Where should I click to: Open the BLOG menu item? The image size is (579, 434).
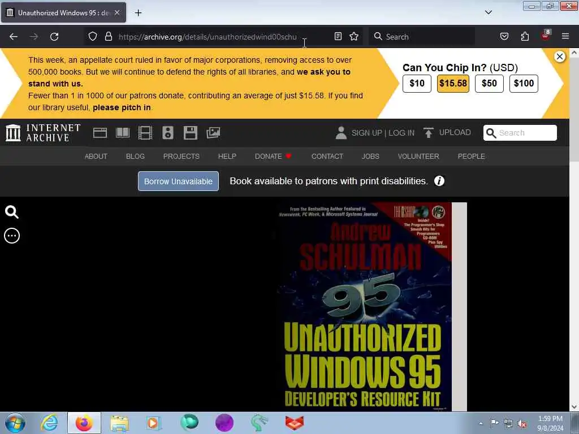[x=135, y=157]
